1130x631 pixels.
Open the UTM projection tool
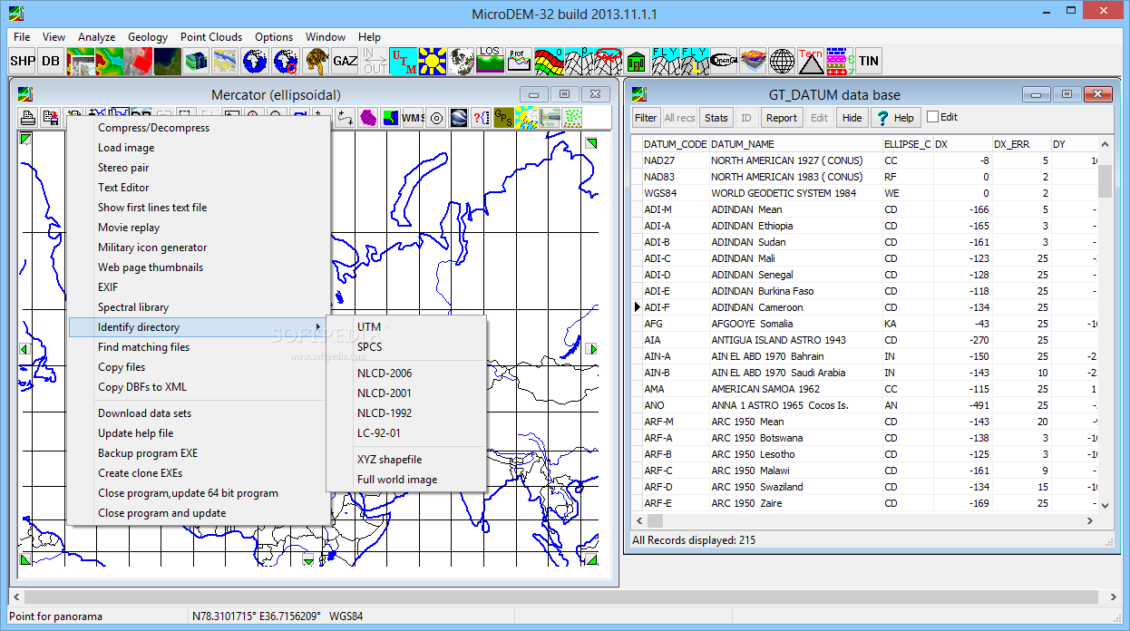(x=404, y=61)
